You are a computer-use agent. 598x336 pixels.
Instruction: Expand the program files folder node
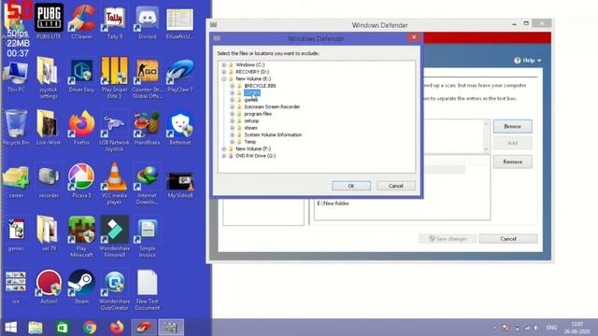233,114
